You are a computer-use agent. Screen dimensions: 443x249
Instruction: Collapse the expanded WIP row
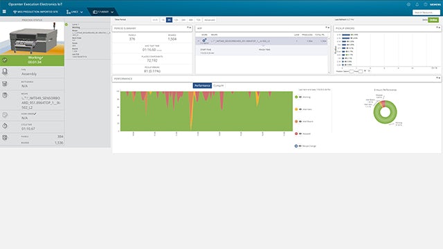[x=199, y=41]
